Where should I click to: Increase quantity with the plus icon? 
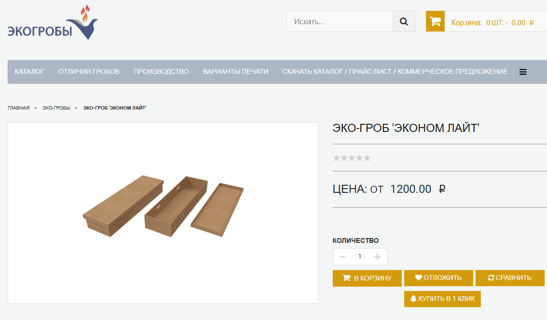tap(378, 257)
